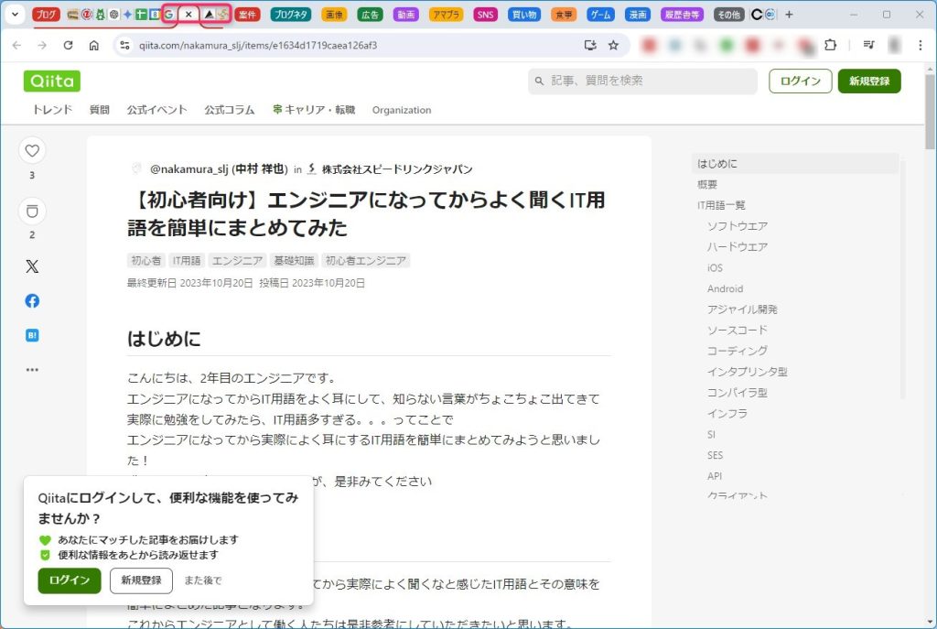The width and height of the screenshot is (937, 629).
Task: Click the Speed Link Japan organization logo
Action: coord(311,169)
